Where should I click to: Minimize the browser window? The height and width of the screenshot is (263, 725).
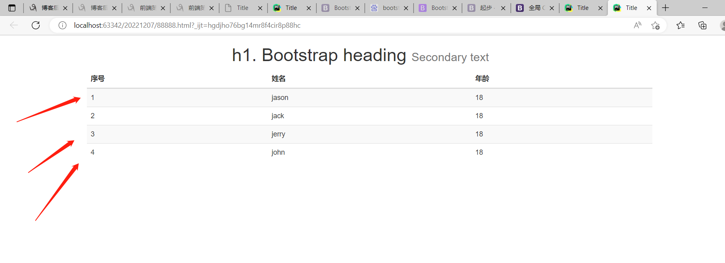pyautogui.click(x=705, y=8)
